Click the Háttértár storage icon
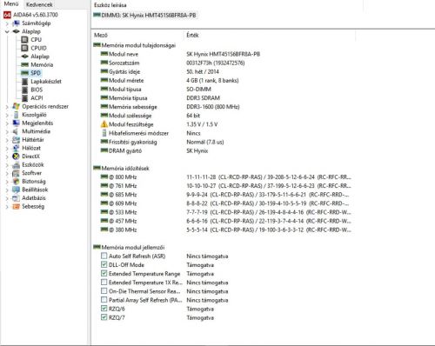Image resolution: width=435 pixels, height=346 pixels. coord(16,140)
